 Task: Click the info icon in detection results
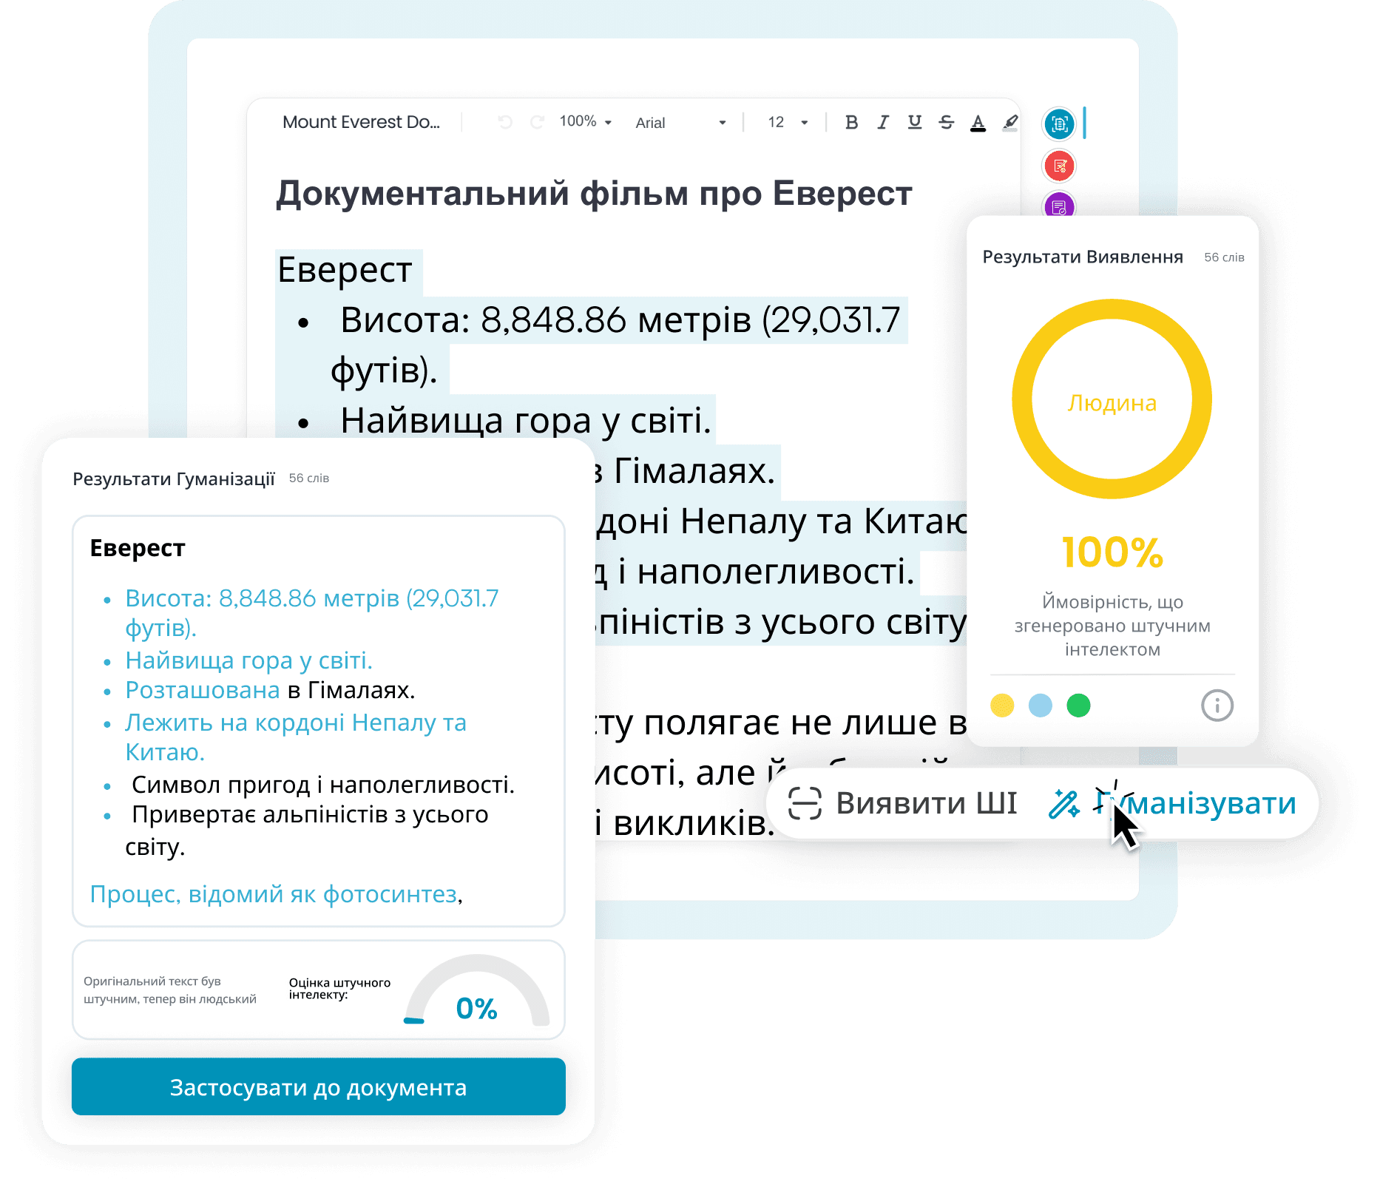pos(1217,706)
